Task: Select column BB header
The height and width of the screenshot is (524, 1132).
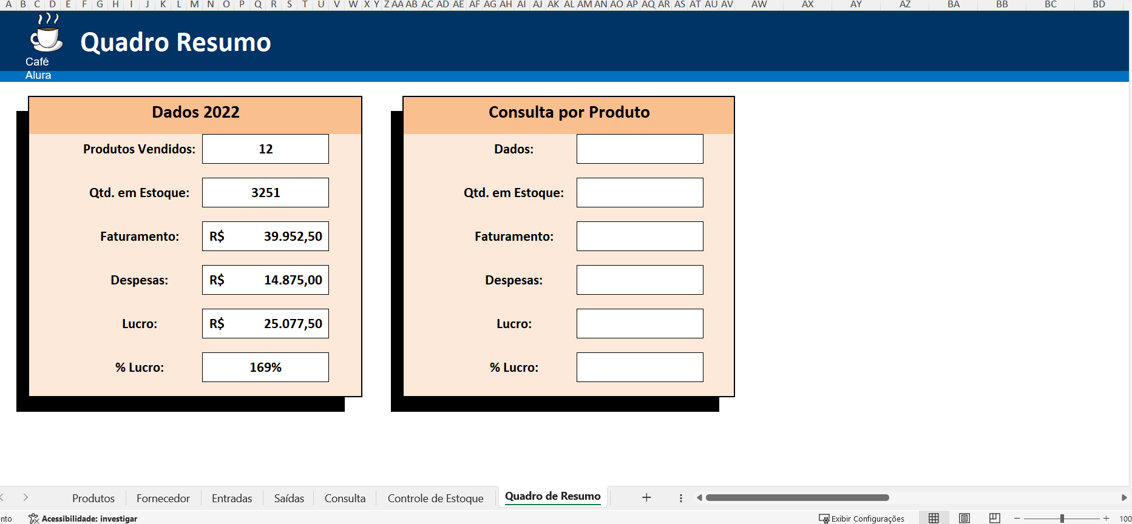Action: coord(1002,4)
